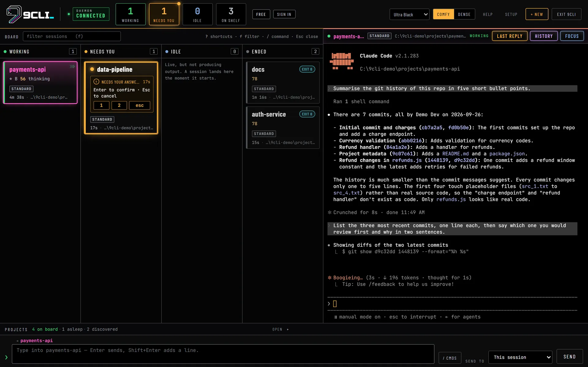Click esc button on data-pipeline card
Image resolution: width=588 pixels, height=367 pixels.
coord(140,105)
